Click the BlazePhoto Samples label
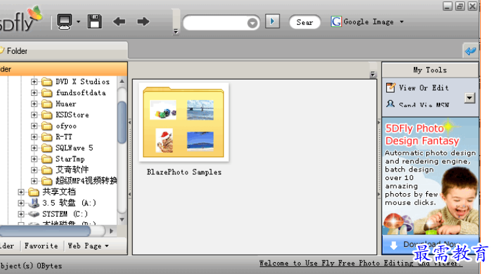 (x=184, y=172)
